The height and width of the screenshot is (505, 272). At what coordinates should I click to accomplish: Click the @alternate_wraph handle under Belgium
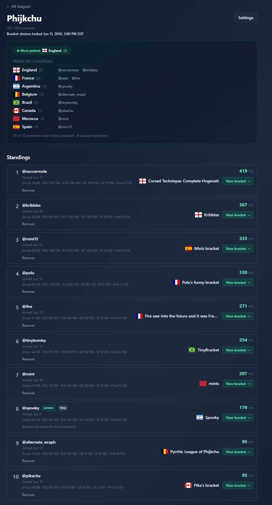(x=72, y=95)
